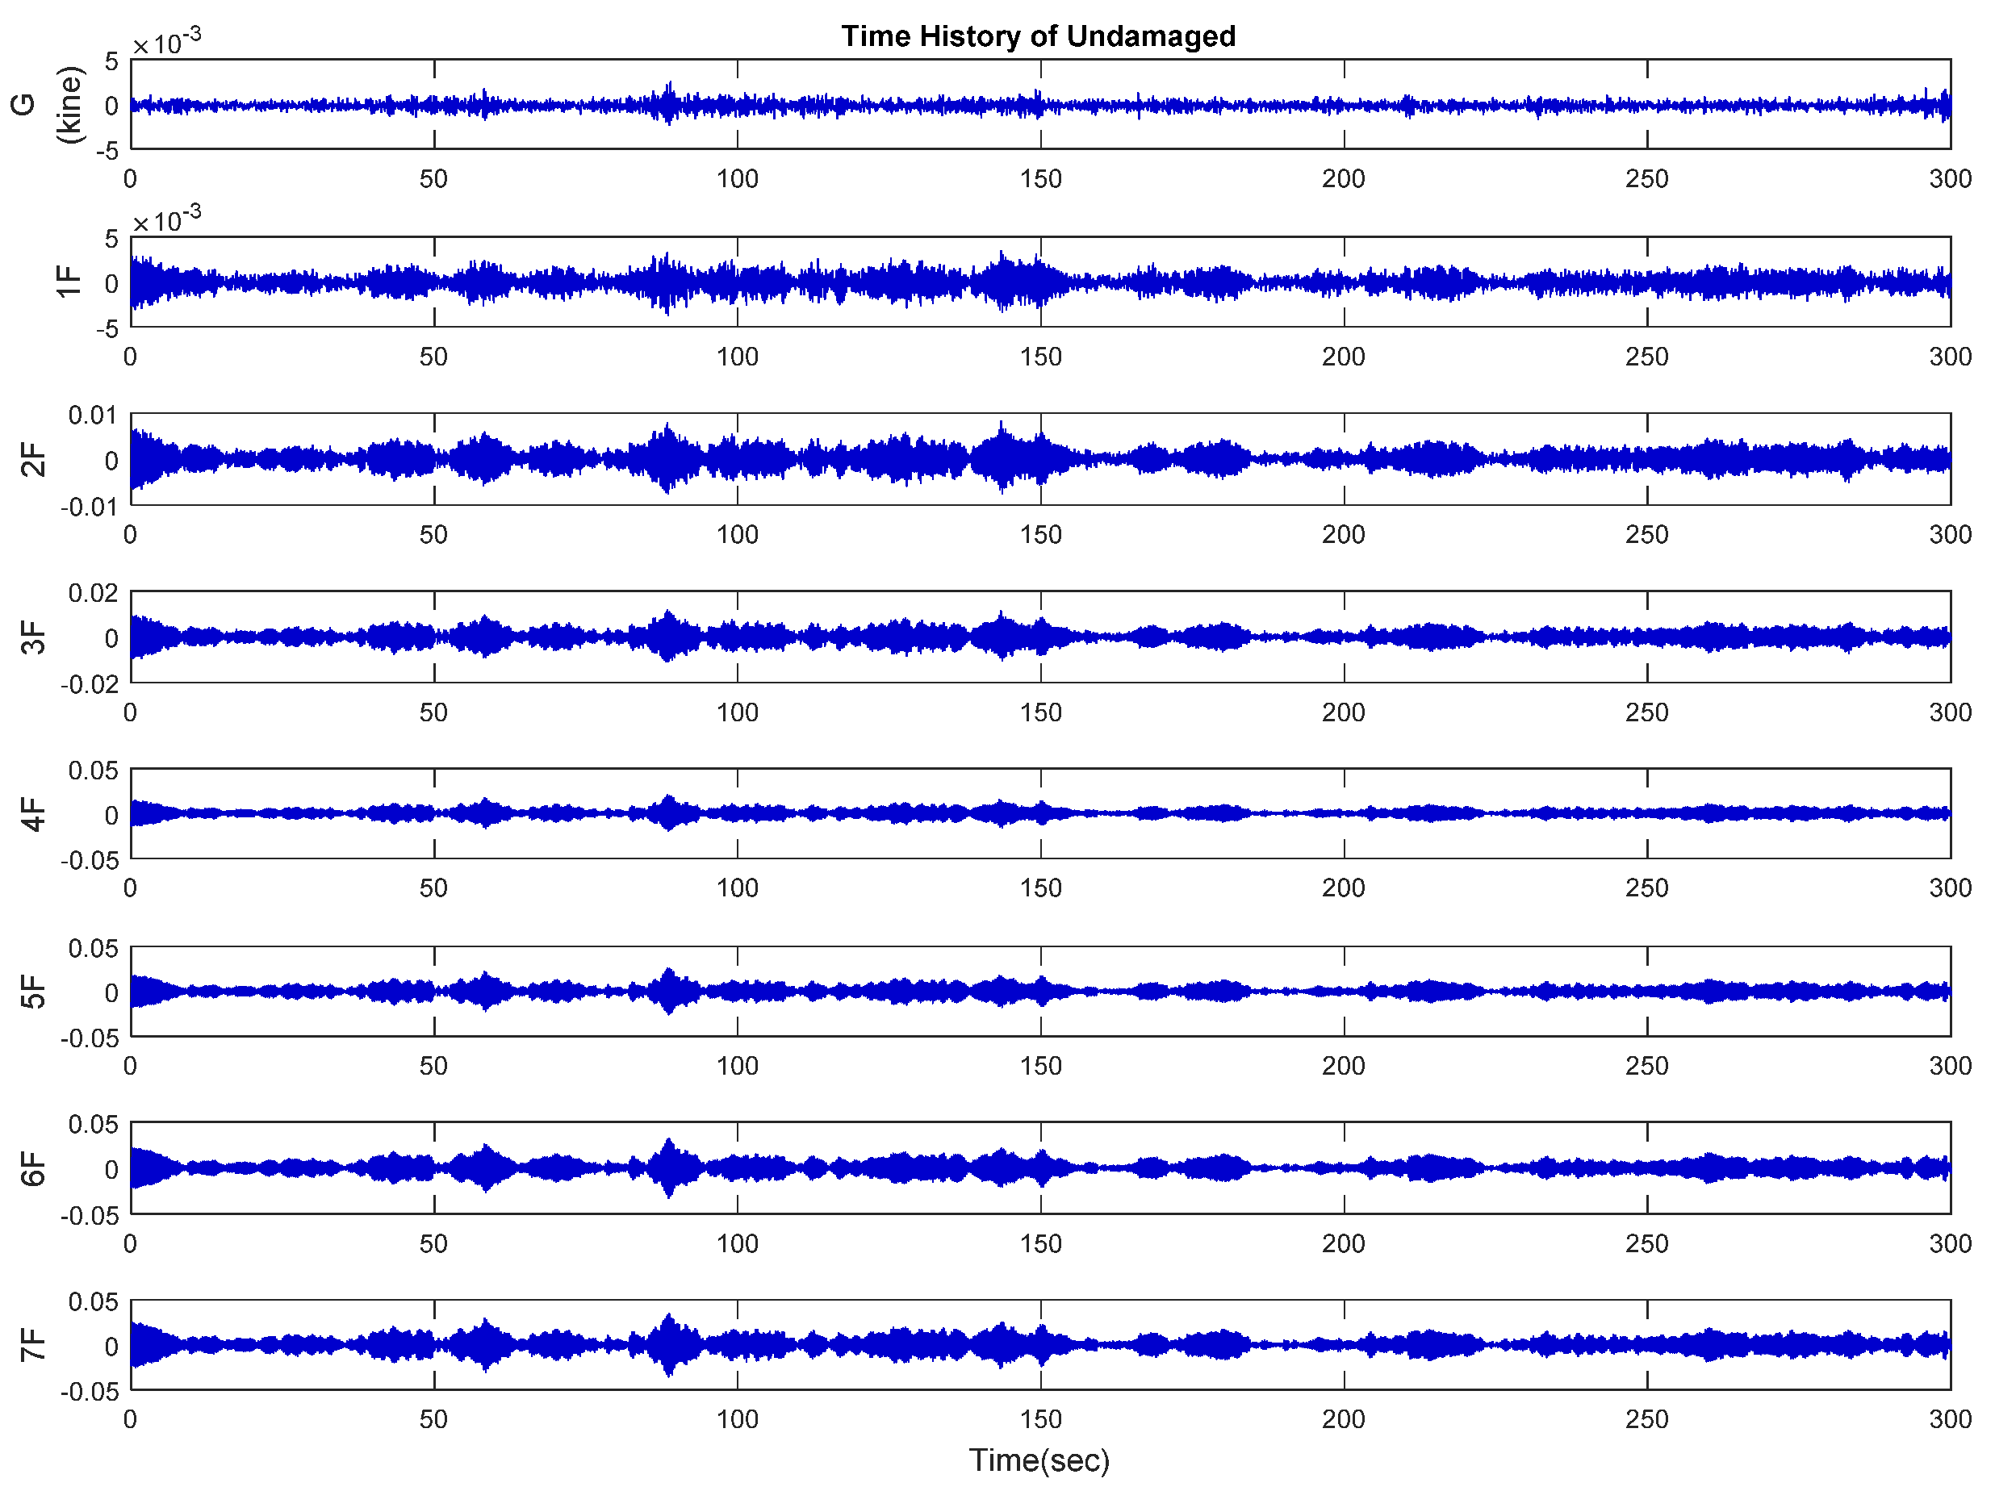
Task: Click the 0.01 tick label on 2F plot
Action: (x=93, y=415)
